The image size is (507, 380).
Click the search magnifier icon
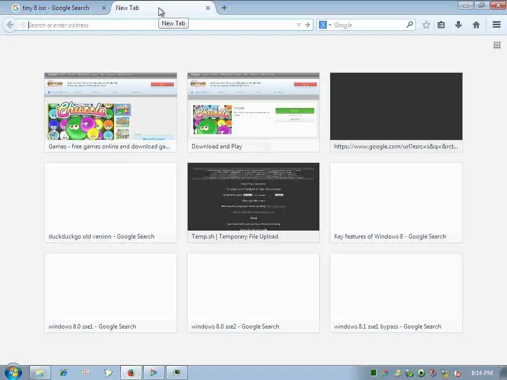(x=409, y=25)
